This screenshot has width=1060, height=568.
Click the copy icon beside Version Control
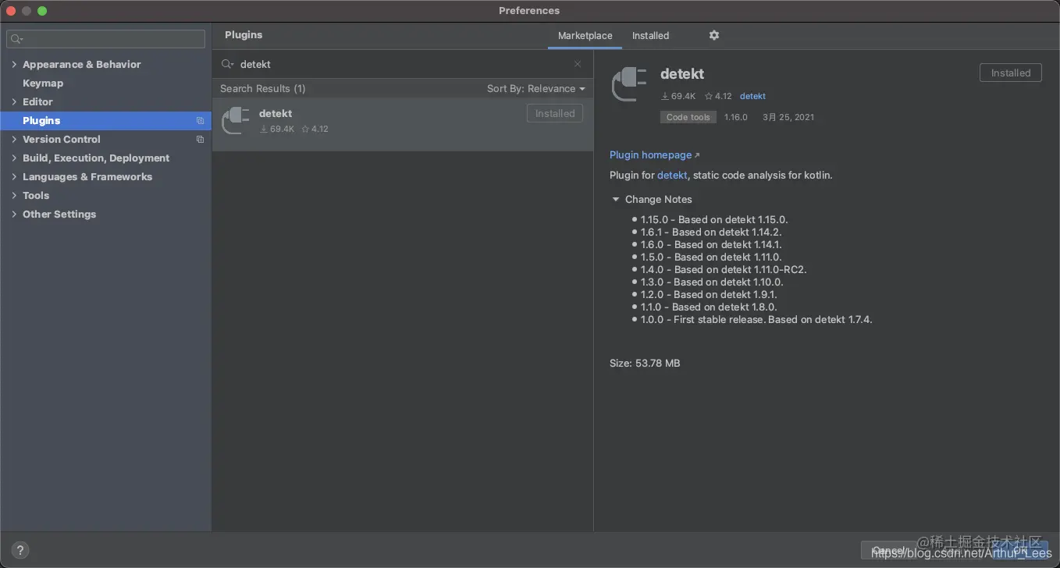click(x=200, y=140)
